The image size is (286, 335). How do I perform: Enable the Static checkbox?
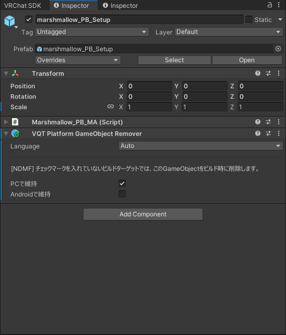coord(249,19)
